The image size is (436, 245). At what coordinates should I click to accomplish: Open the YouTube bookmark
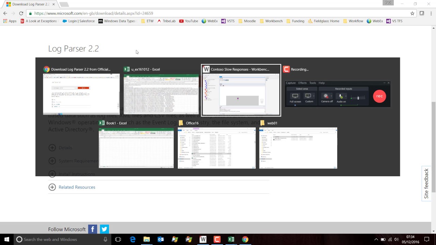(188, 21)
